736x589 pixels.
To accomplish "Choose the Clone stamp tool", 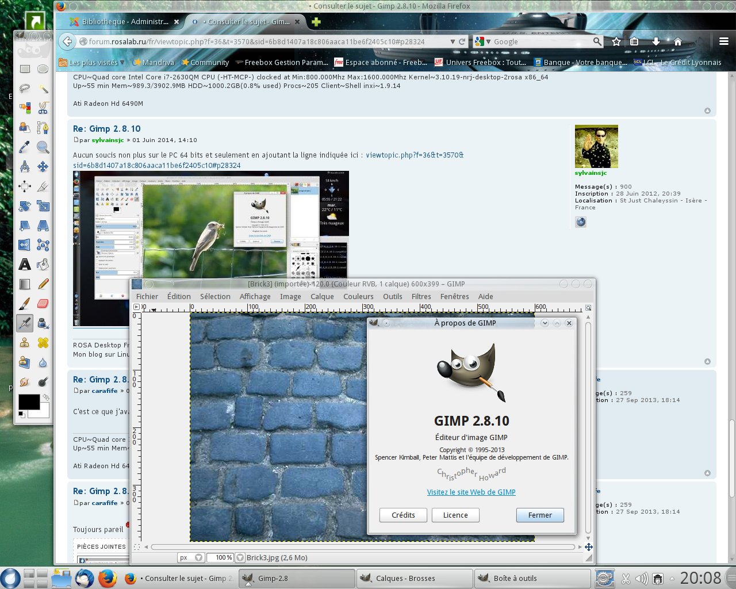I will [x=25, y=343].
